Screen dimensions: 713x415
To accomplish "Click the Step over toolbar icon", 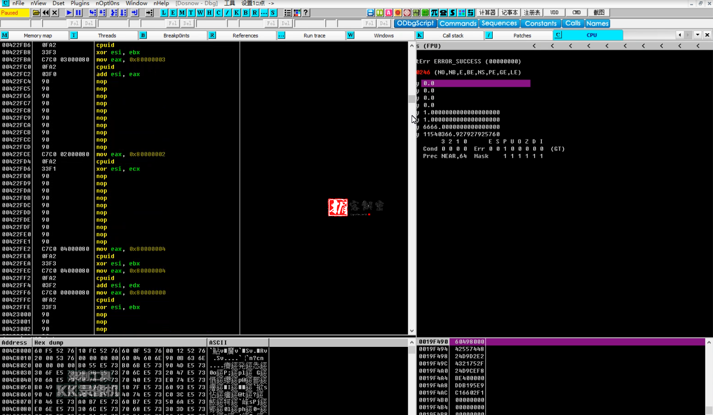I will pos(102,12).
